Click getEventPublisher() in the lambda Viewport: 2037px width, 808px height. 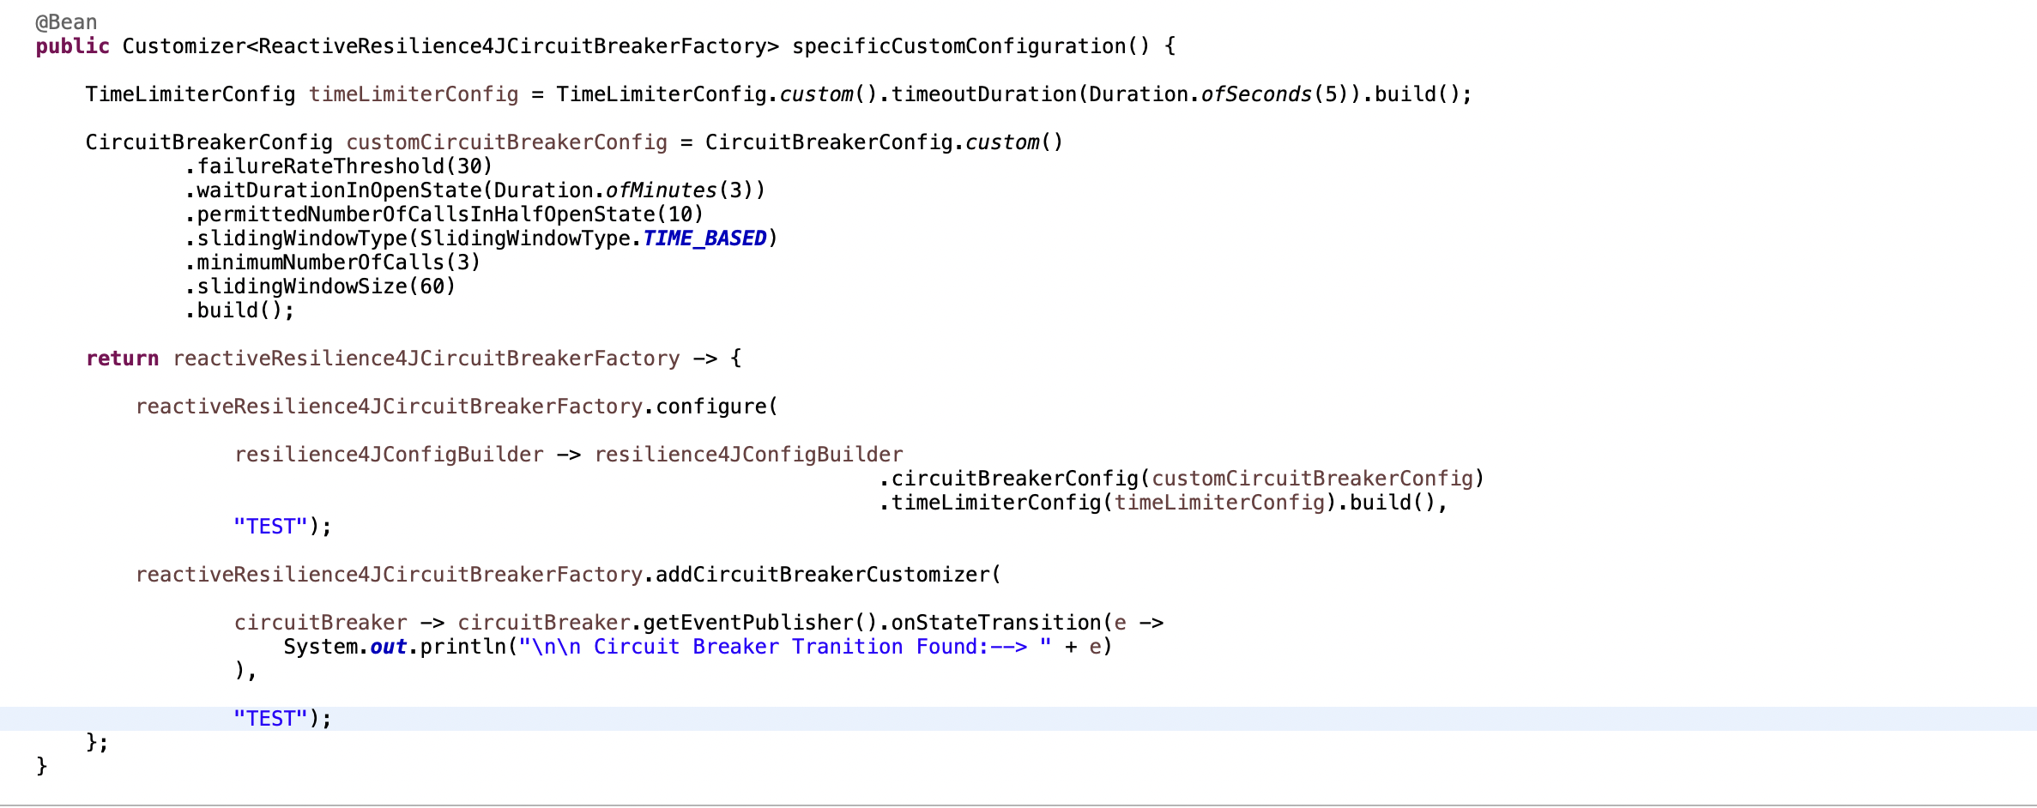pyautogui.click(x=760, y=623)
